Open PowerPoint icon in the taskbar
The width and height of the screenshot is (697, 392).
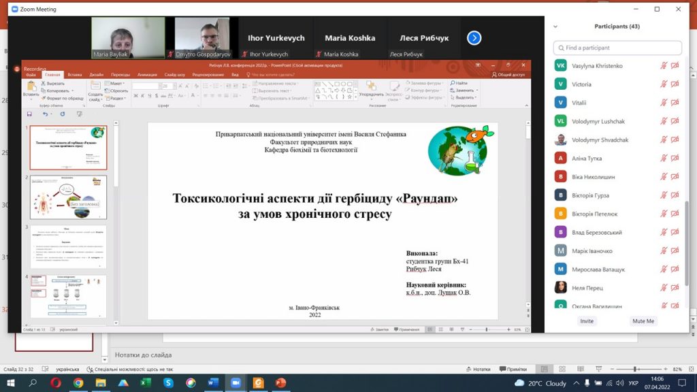[280, 382]
